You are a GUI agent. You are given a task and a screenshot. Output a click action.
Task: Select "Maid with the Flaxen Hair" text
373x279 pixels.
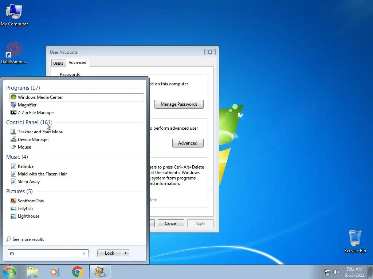pos(42,174)
